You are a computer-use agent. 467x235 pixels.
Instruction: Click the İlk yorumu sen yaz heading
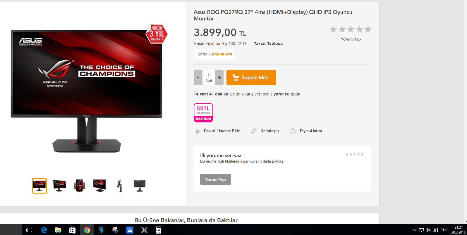coord(221,155)
